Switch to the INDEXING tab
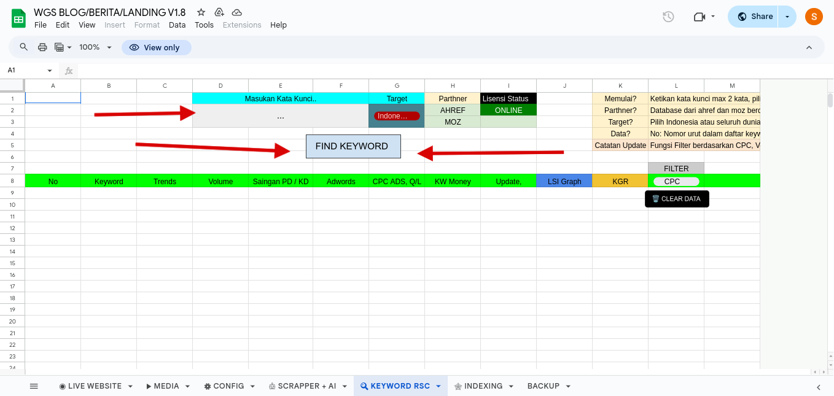Screen dimensions: 834x396 (x=478, y=386)
